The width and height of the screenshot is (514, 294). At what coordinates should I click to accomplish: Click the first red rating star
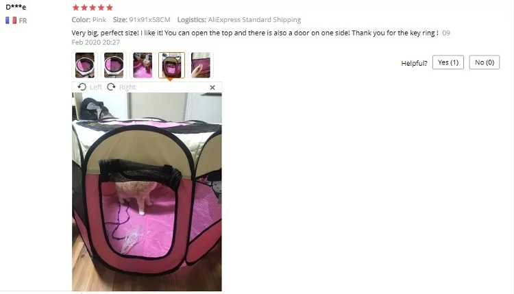[75, 8]
